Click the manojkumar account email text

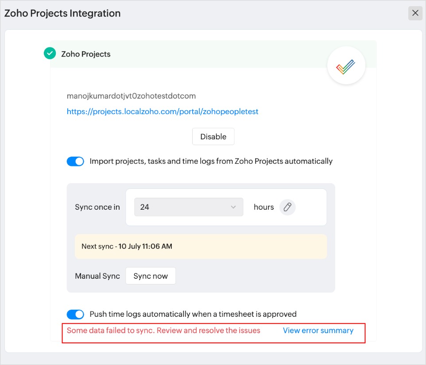[x=131, y=96]
